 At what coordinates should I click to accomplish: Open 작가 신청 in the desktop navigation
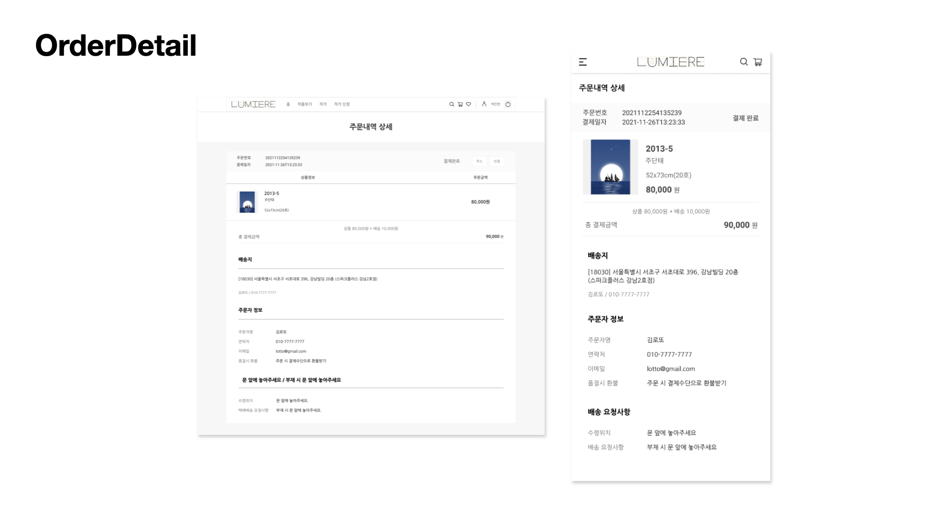point(342,104)
